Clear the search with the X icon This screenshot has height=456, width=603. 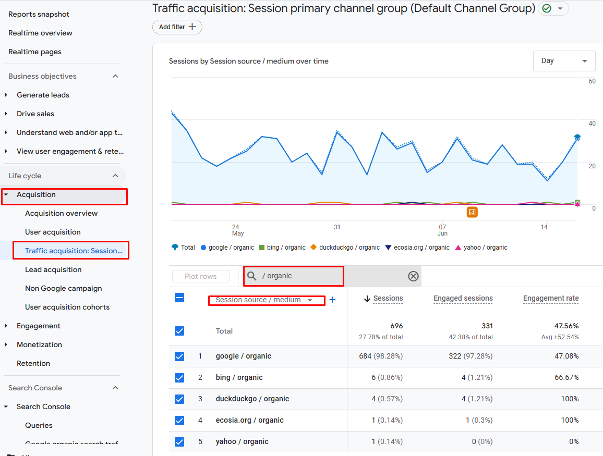coord(413,276)
